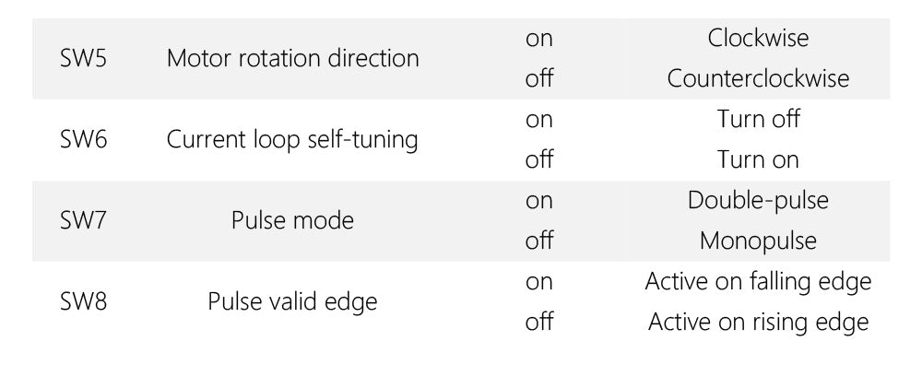The image size is (922, 388).
Task: Click Active on falling edge
Action: [758, 281]
